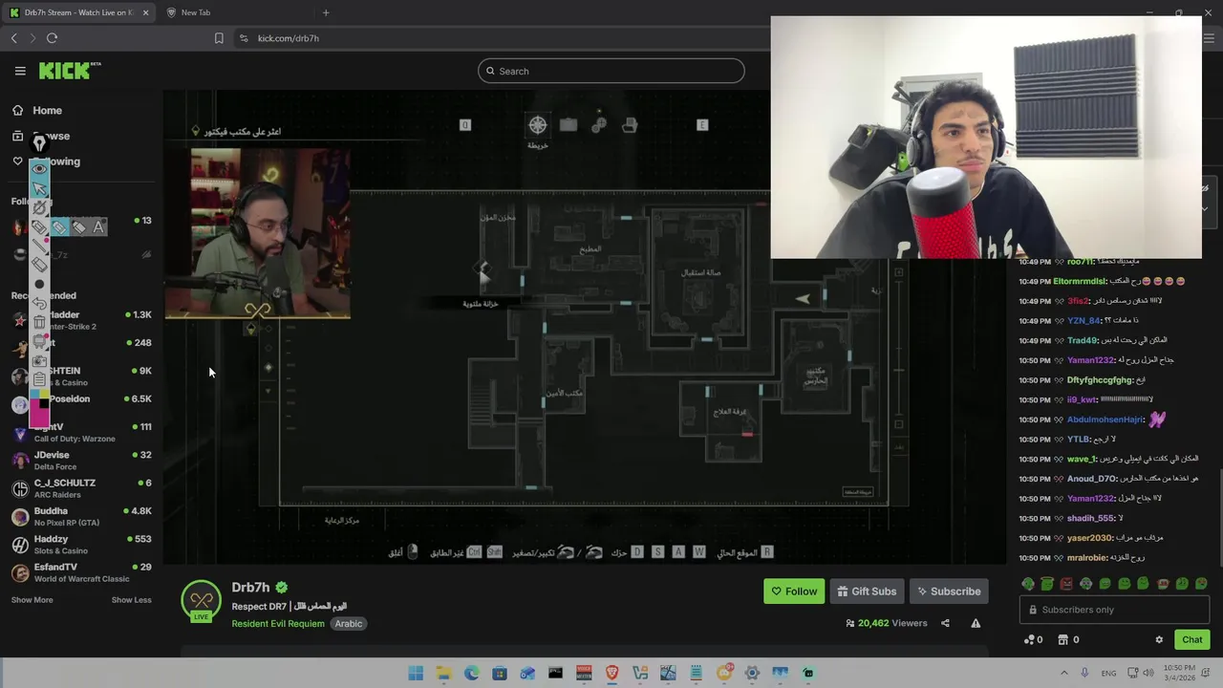Click the camera screenshot icon in annotation toolbar
Image resolution: width=1223 pixels, height=688 pixels.
(39, 360)
